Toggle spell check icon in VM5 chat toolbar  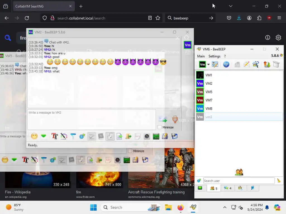tap(62, 160)
